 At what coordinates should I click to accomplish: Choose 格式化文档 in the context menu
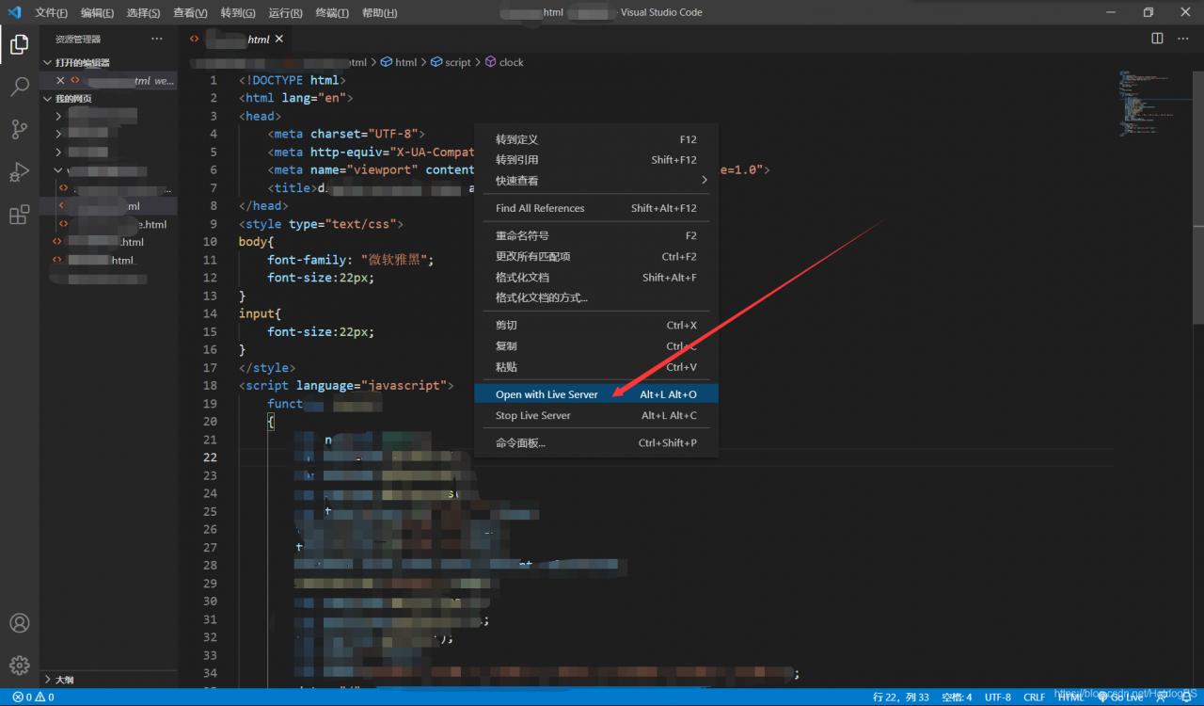coord(596,277)
